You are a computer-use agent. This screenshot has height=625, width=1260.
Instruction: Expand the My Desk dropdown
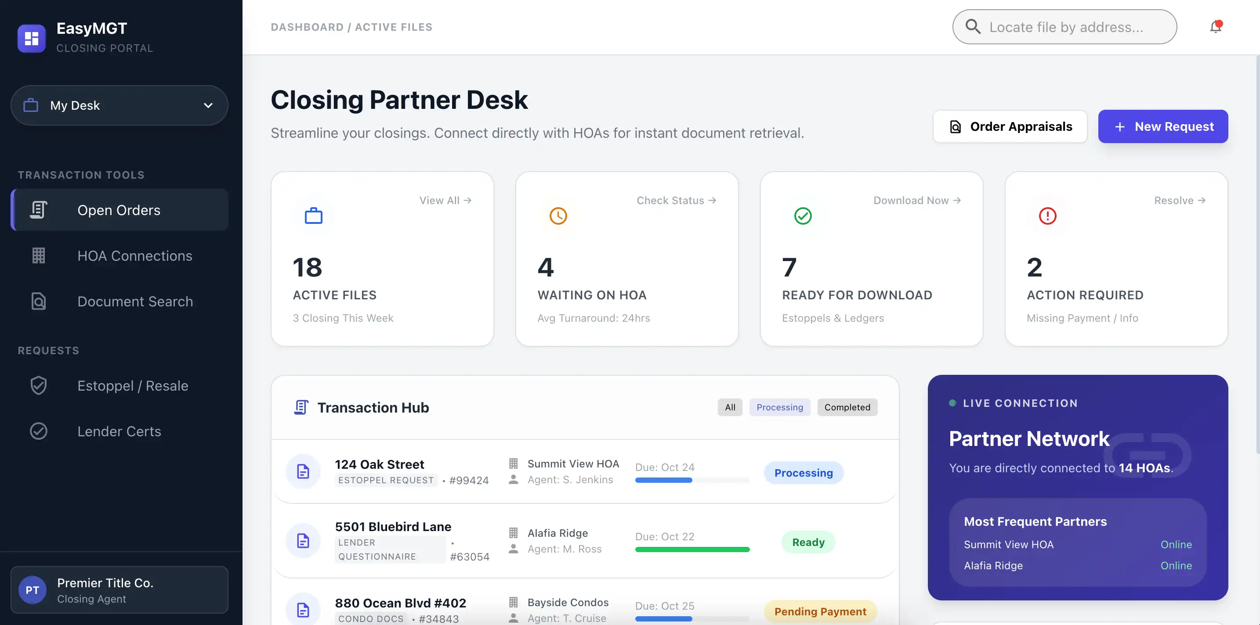119,105
